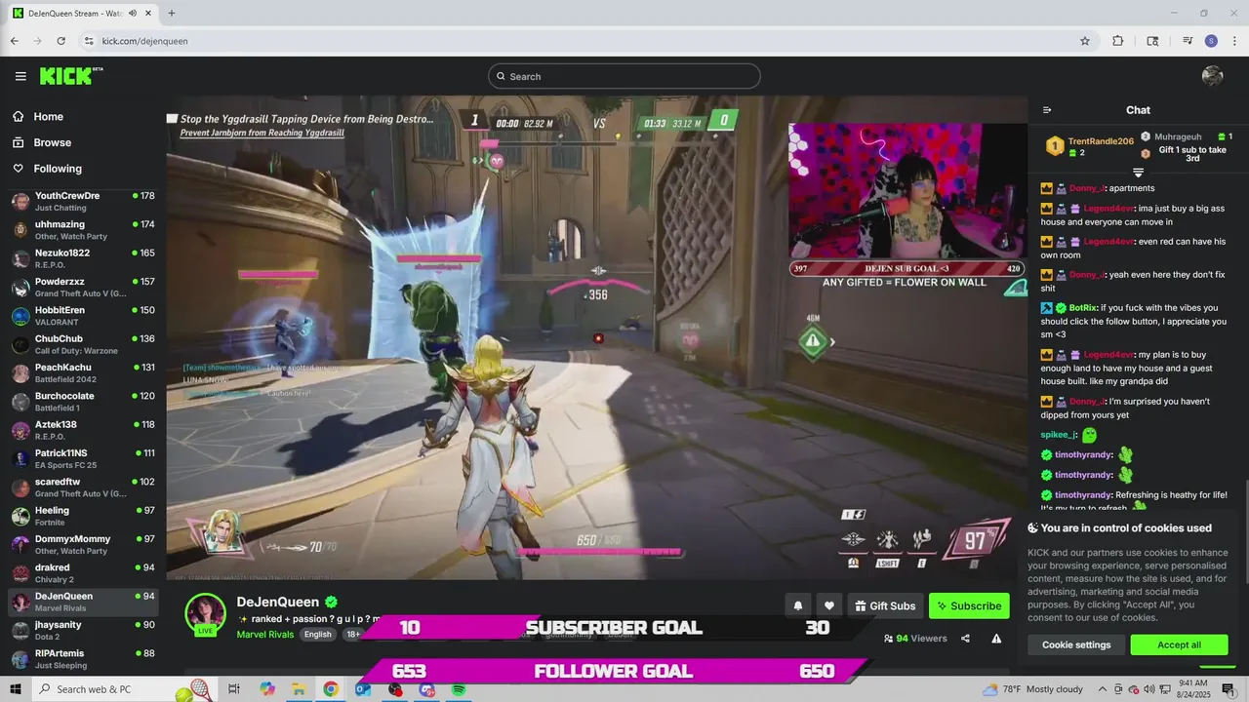
Task: Follow DeJenQueen with the heart icon
Action: point(828,605)
